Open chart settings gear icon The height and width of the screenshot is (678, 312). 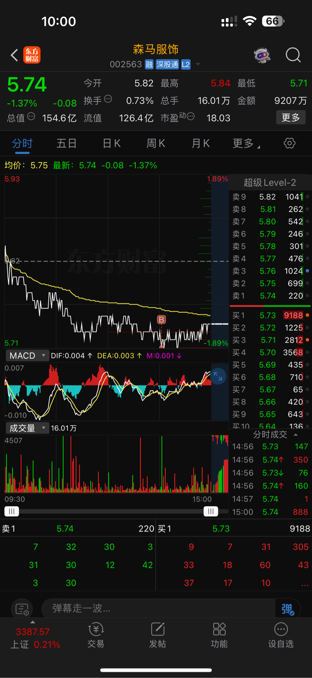pos(289,143)
